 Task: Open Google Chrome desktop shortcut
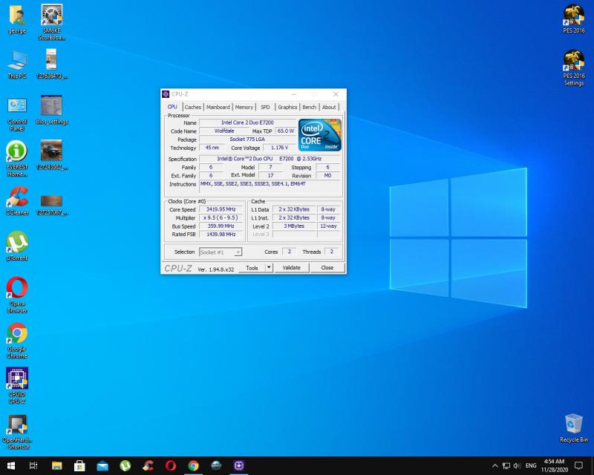16,334
